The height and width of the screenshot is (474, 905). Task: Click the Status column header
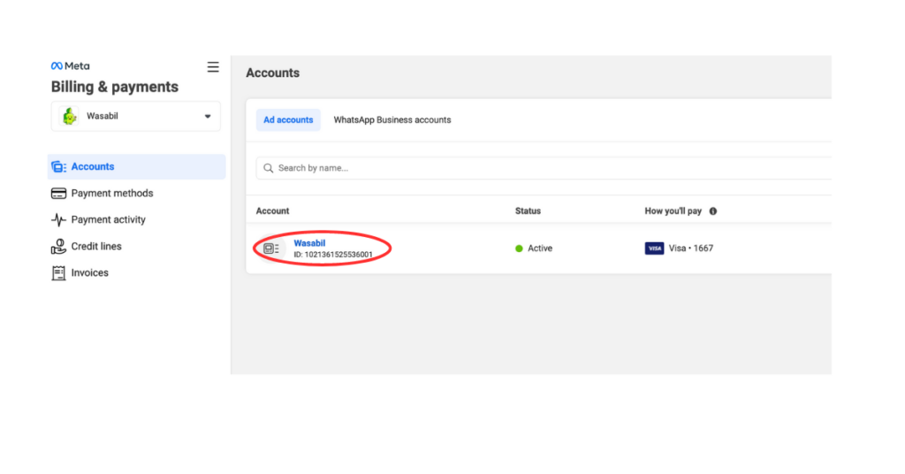[x=528, y=211]
